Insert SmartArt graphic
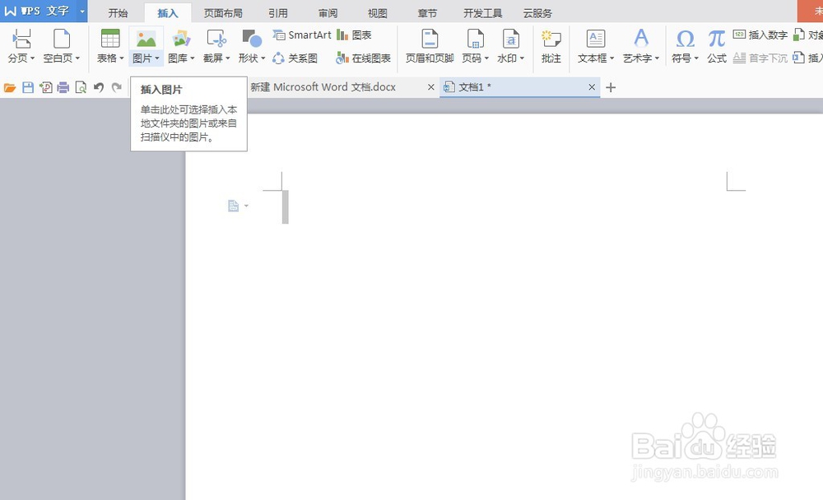This screenshot has height=500, width=823. pyautogui.click(x=302, y=35)
